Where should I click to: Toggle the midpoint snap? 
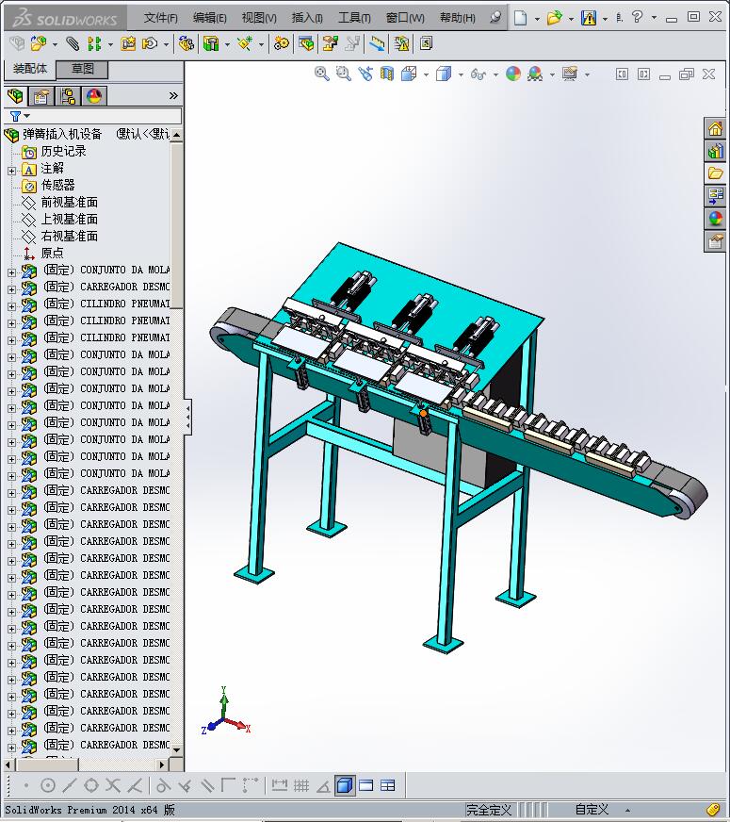[x=69, y=785]
